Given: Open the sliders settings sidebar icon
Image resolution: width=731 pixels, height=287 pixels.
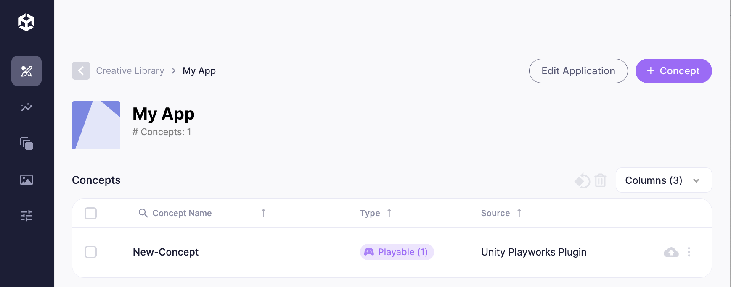Looking at the screenshot, I should click(26, 216).
